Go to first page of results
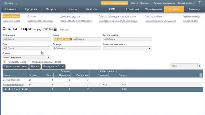The height and width of the screenshot is (115, 205). (x=5, y=89)
